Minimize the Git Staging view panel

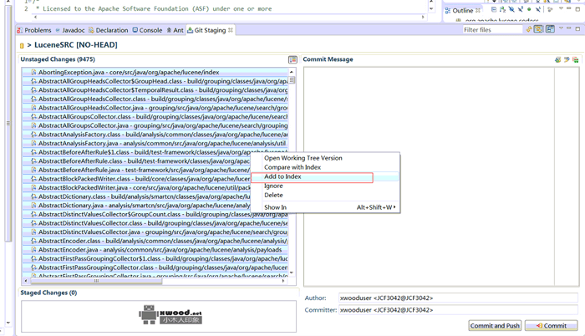pos(568,28)
